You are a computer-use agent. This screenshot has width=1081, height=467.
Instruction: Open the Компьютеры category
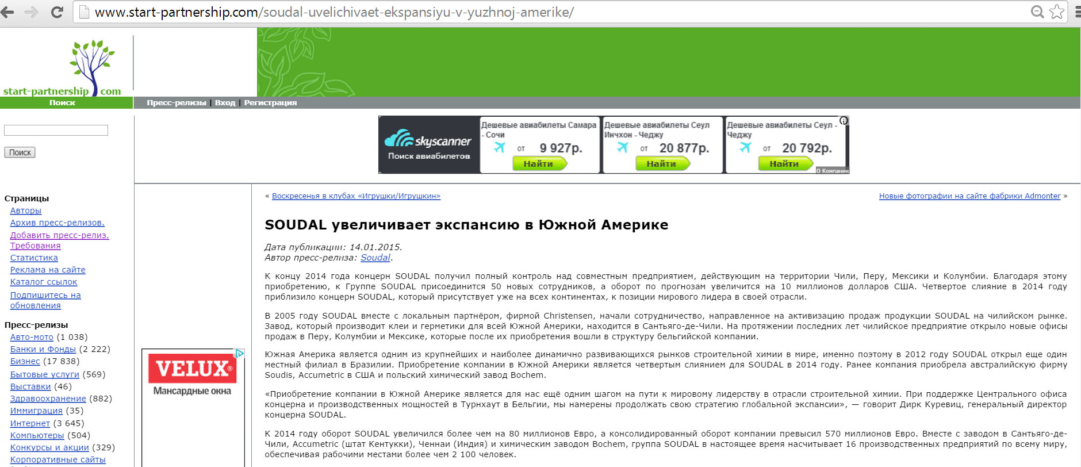[x=37, y=435]
